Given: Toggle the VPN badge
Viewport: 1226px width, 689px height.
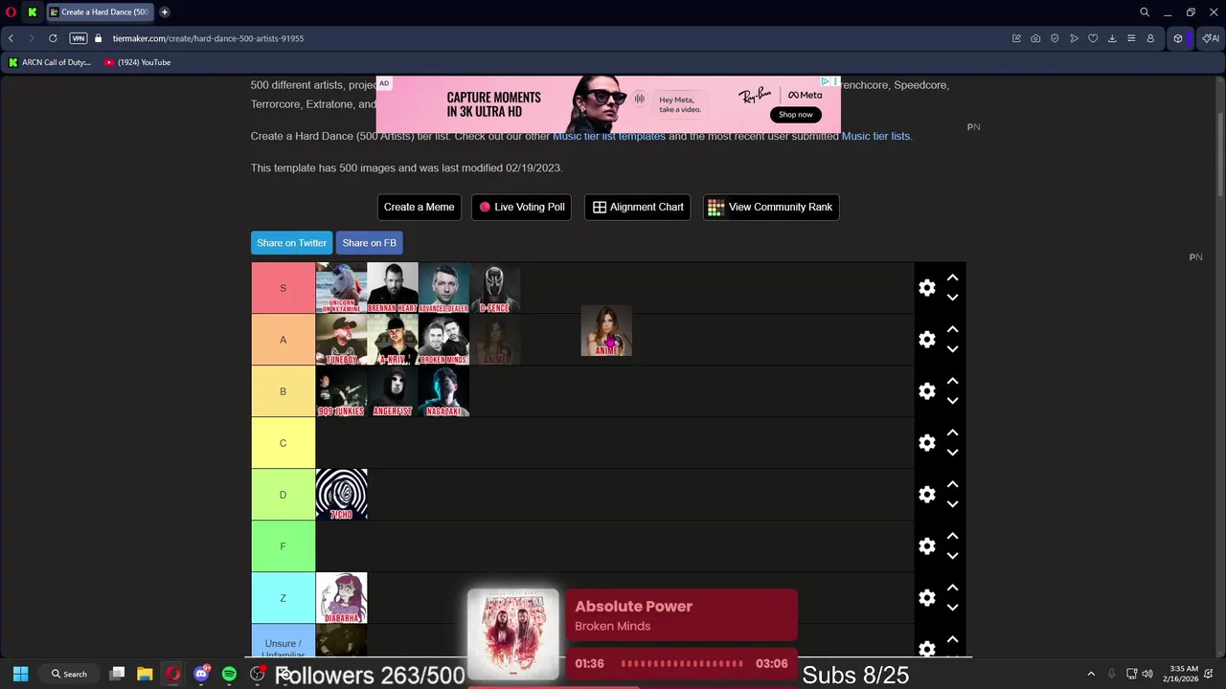Looking at the screenshot, I should click(79, 38).
